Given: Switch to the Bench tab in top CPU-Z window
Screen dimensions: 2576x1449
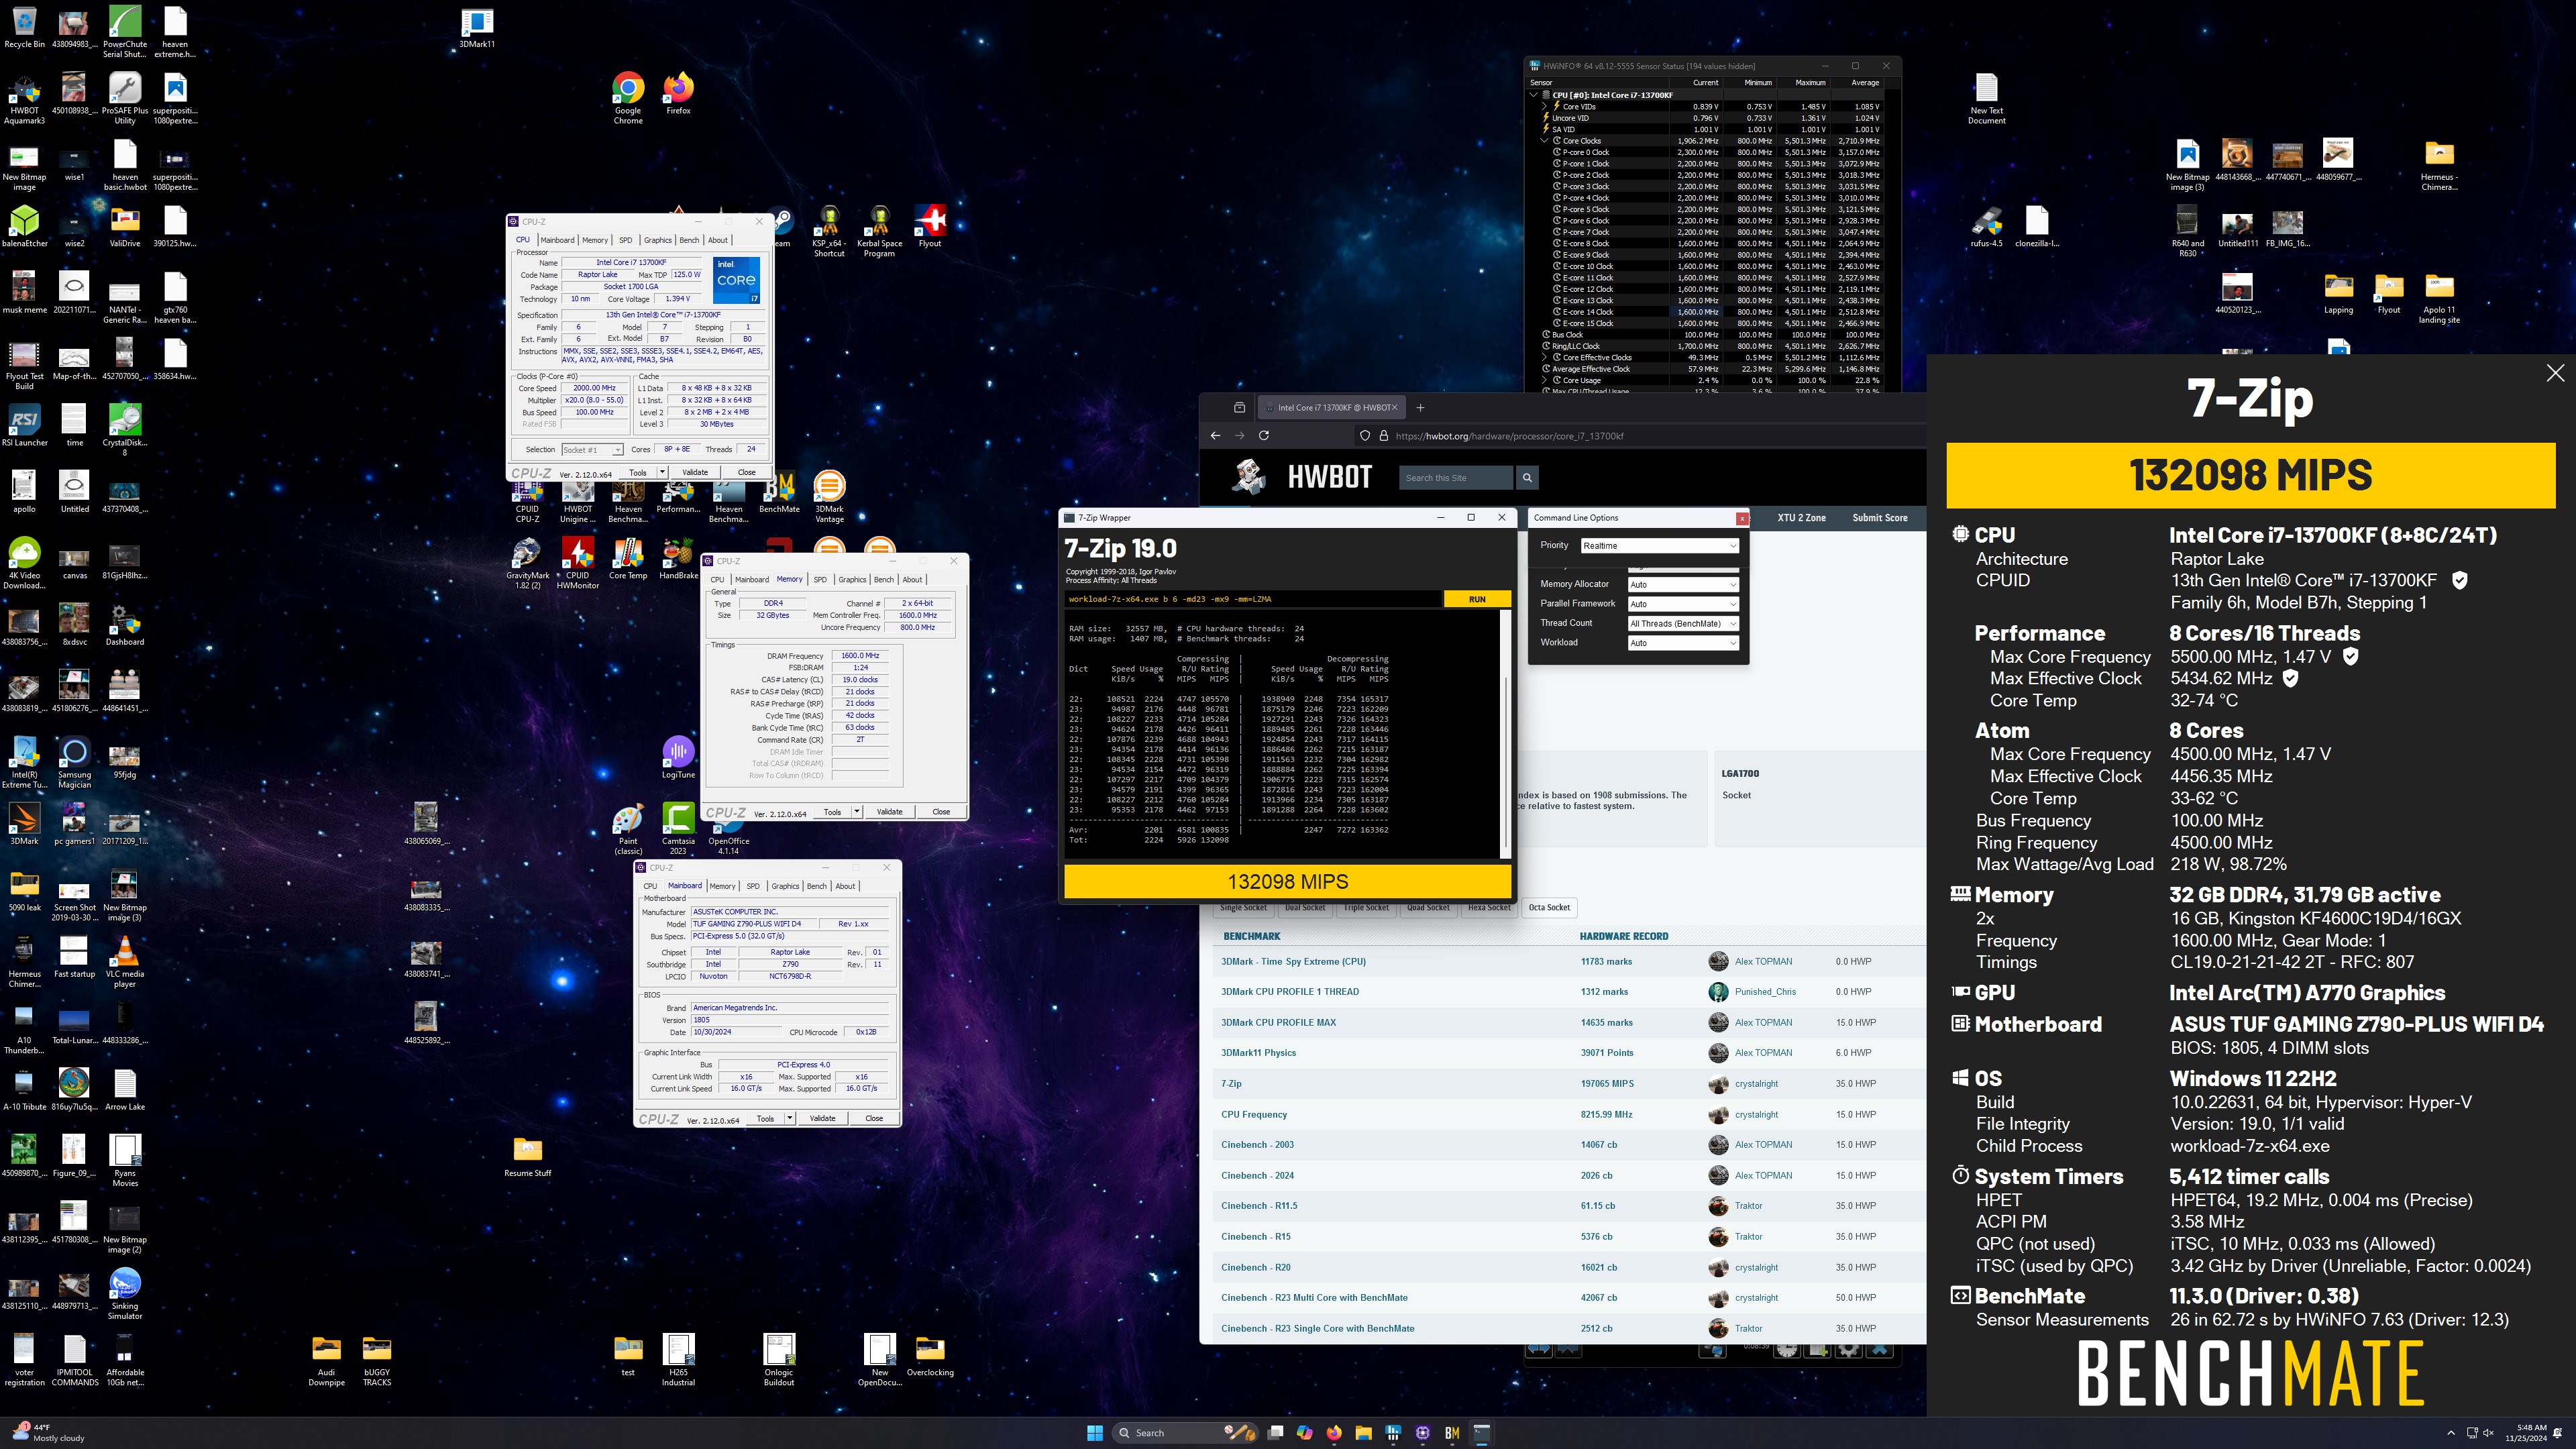Looking at the screenshot, I should pos(690,240).
